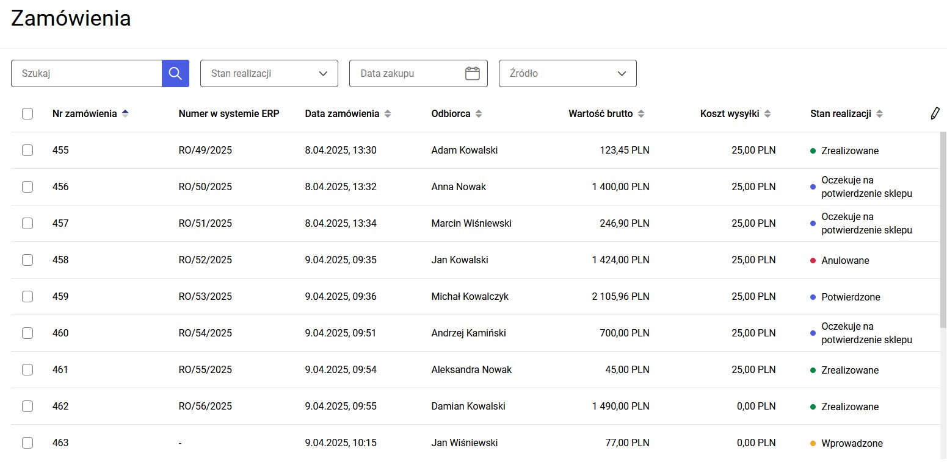This screenshot has height=462, width=947.
Task: Click the Data zakupu date field
Action: pos(418,73)
